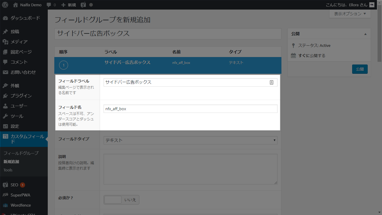Image resolution: width=382 pixels, height=215 pixels.
Task: Click the icon inside フィールドラベル input
Action: click(x=272, y=82)
